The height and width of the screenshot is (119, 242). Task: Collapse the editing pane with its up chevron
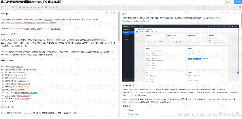(106, 13)
